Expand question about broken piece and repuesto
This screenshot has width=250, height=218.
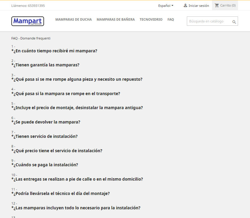(x=77, y=79)
